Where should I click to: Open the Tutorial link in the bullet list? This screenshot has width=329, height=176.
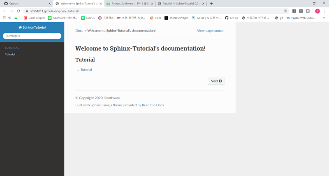click(x=86, y=70)
